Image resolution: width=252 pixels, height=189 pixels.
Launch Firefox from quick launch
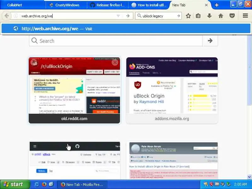click(44, 184)
